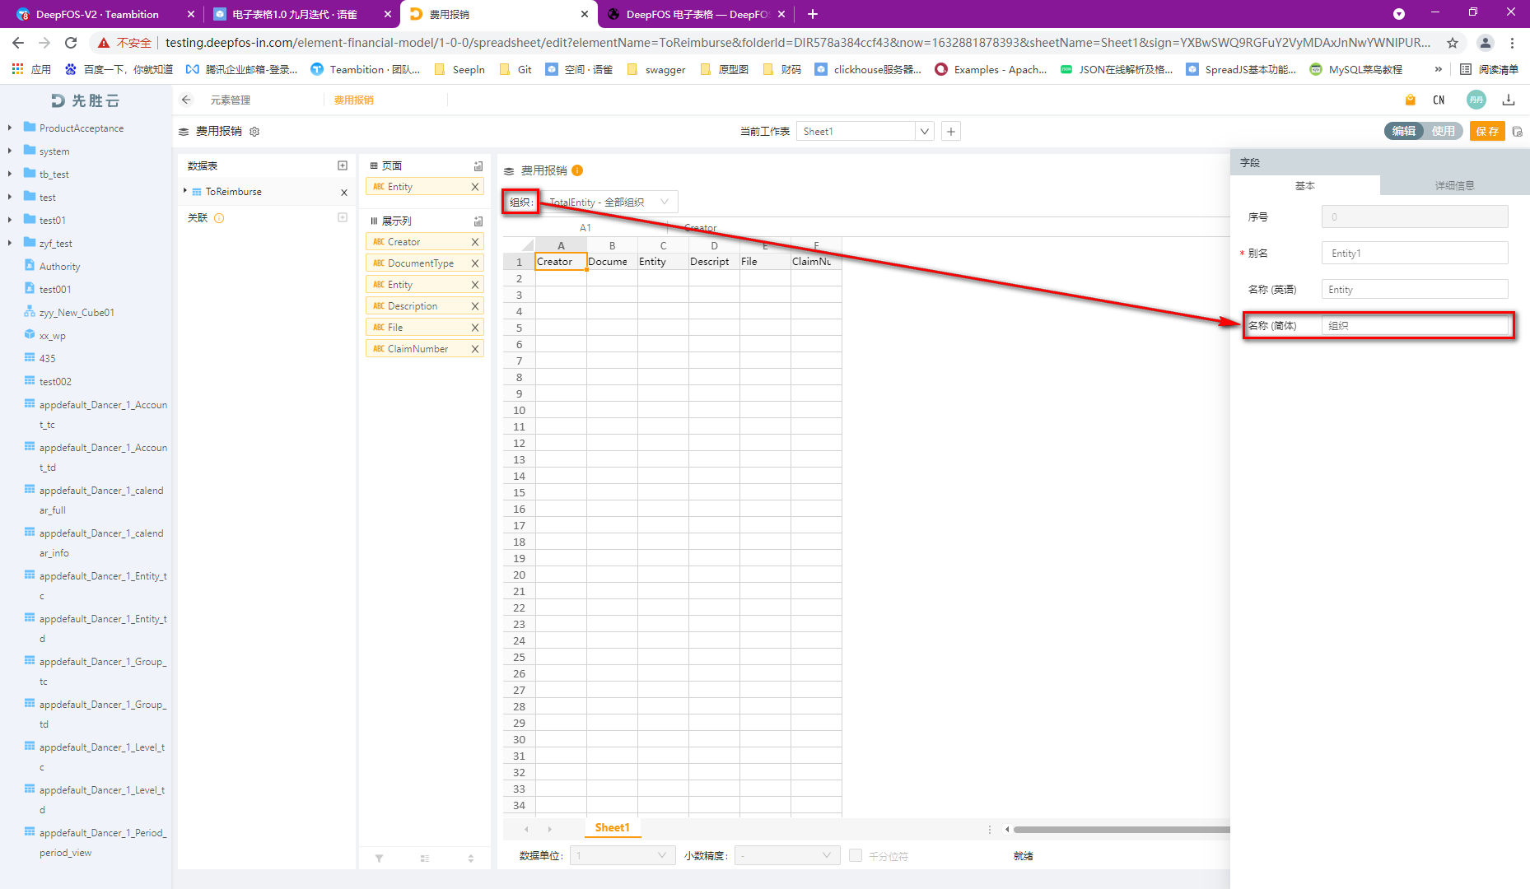The width and height of the screenshot is (1530, 889).
Task: Open the swagger bookmark
Action: [x=656, y=69]
